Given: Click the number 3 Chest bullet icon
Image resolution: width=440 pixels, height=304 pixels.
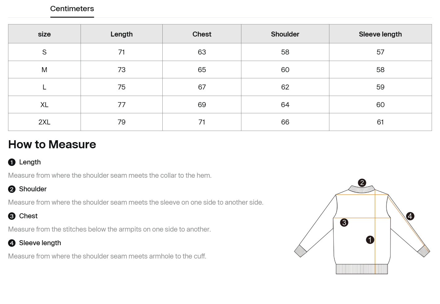Looking at the screenshot, I should pyautogui.click(x=12, y=216).
